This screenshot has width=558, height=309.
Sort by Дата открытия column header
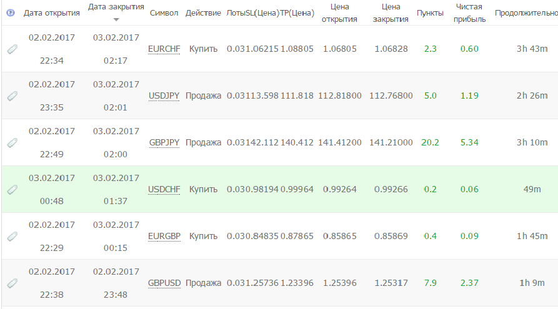tap(52, 13)
